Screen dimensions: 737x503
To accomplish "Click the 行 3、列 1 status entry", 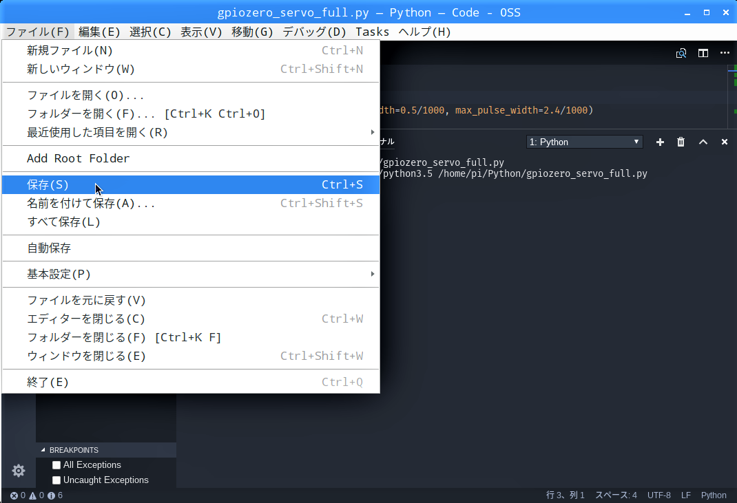I will (x=565, y=495).
